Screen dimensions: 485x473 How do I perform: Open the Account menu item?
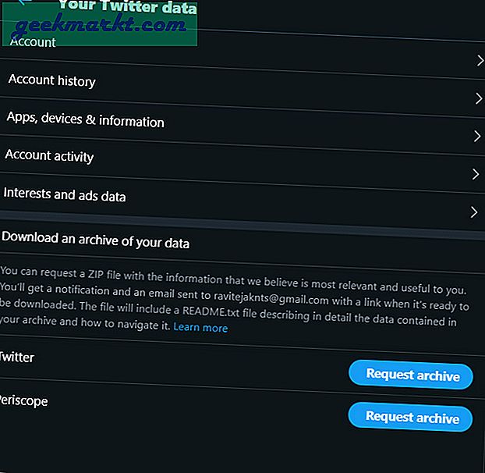pos(33,42)
